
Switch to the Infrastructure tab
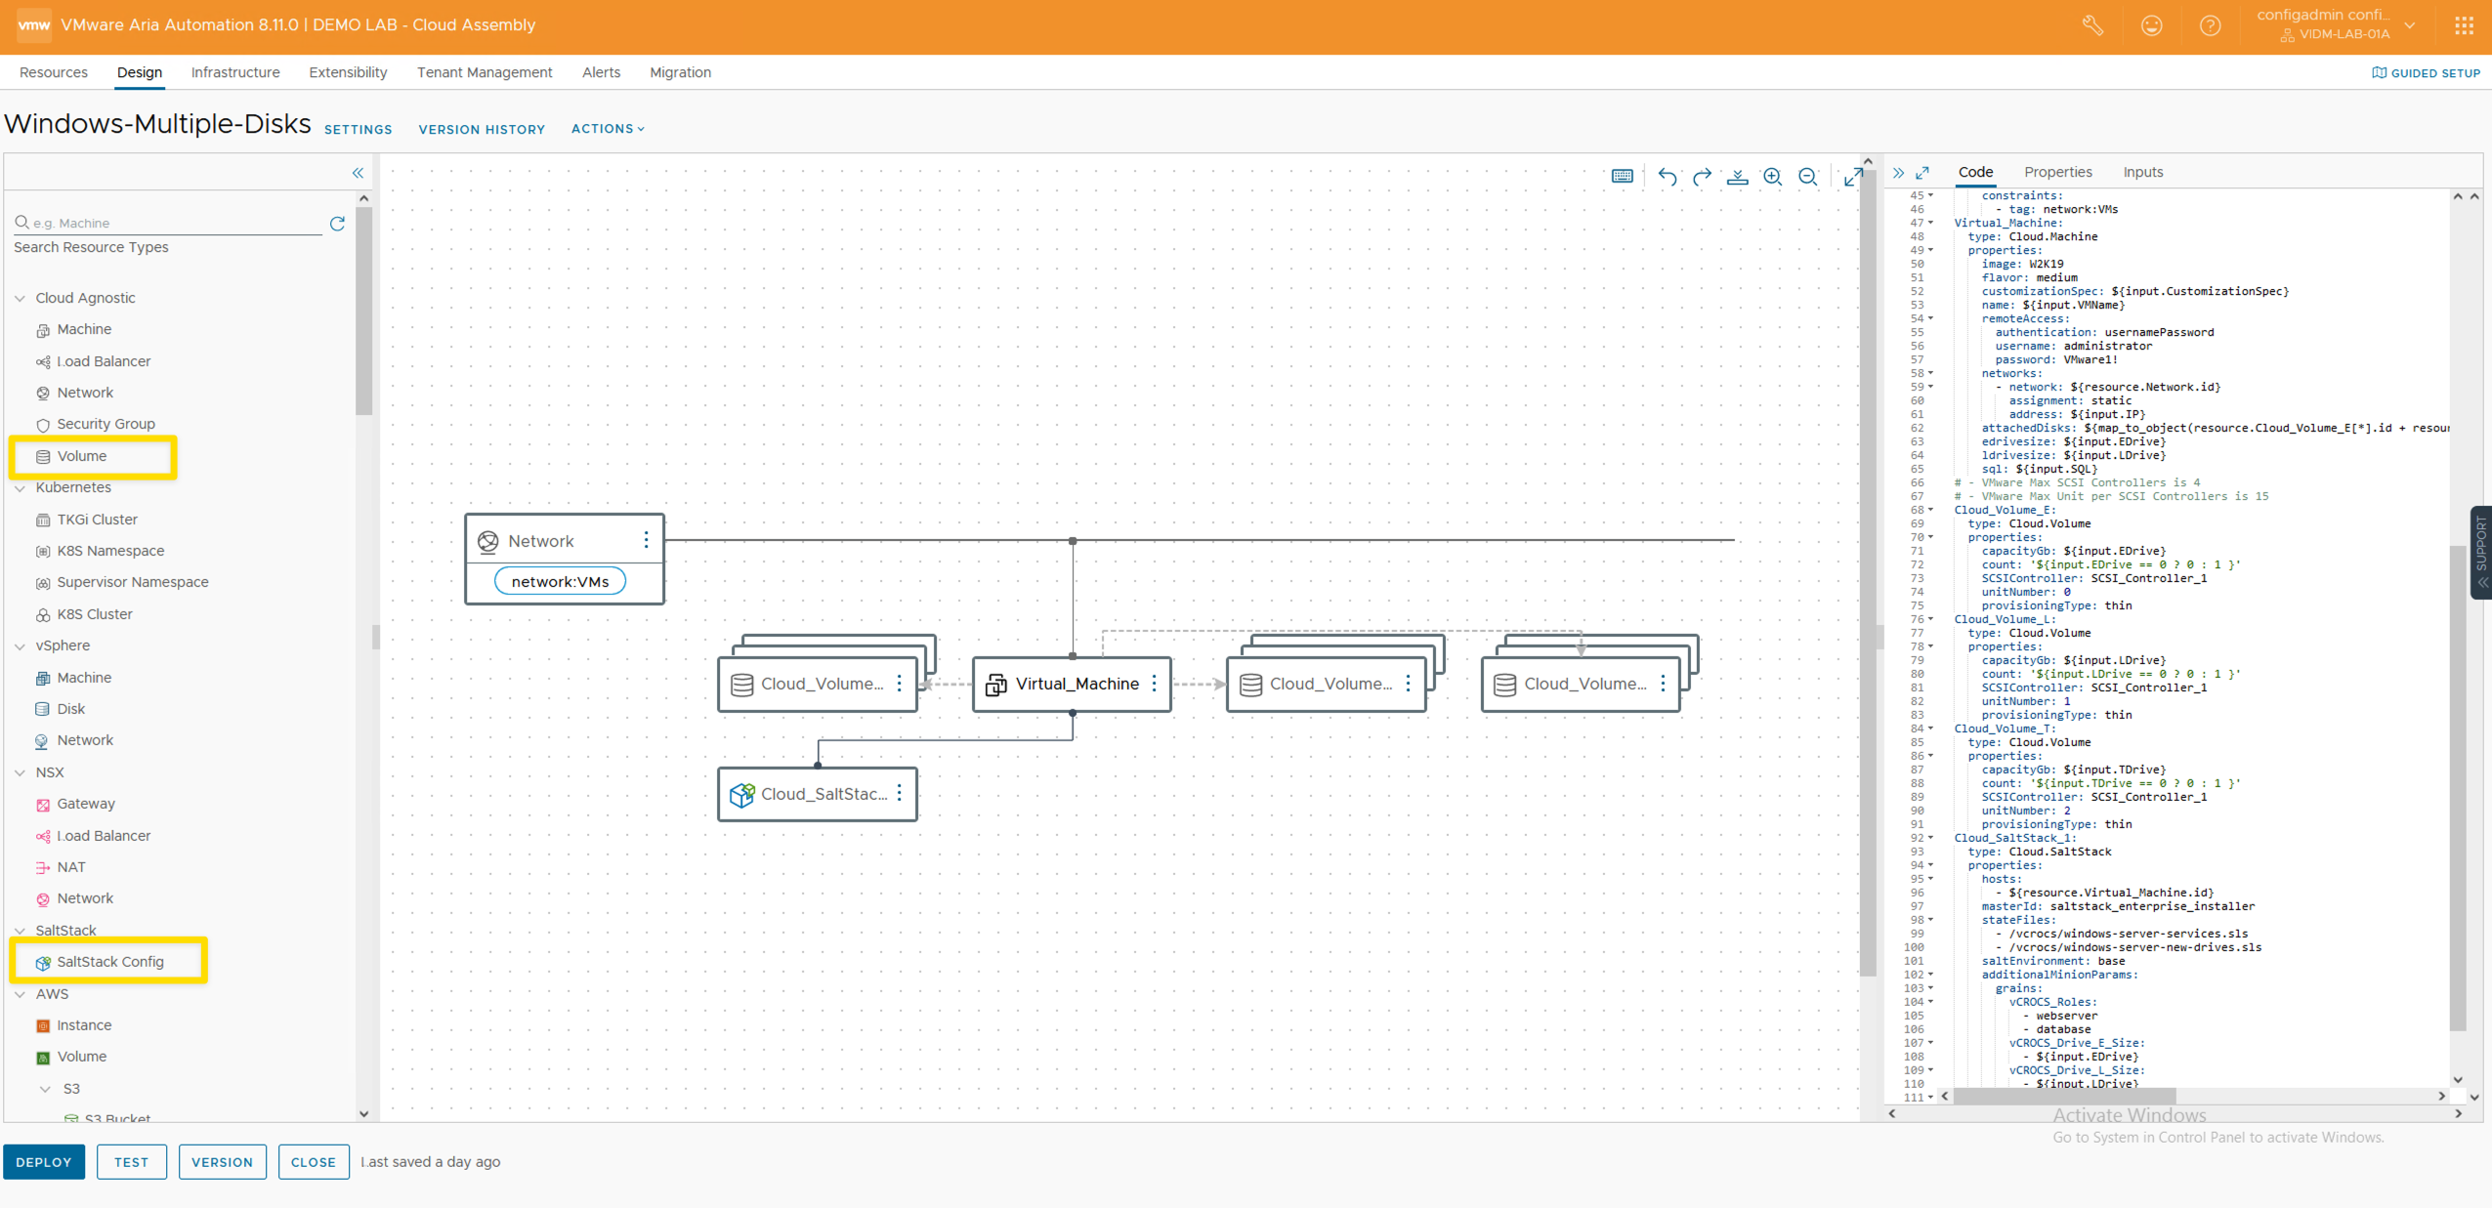[234, 72]
